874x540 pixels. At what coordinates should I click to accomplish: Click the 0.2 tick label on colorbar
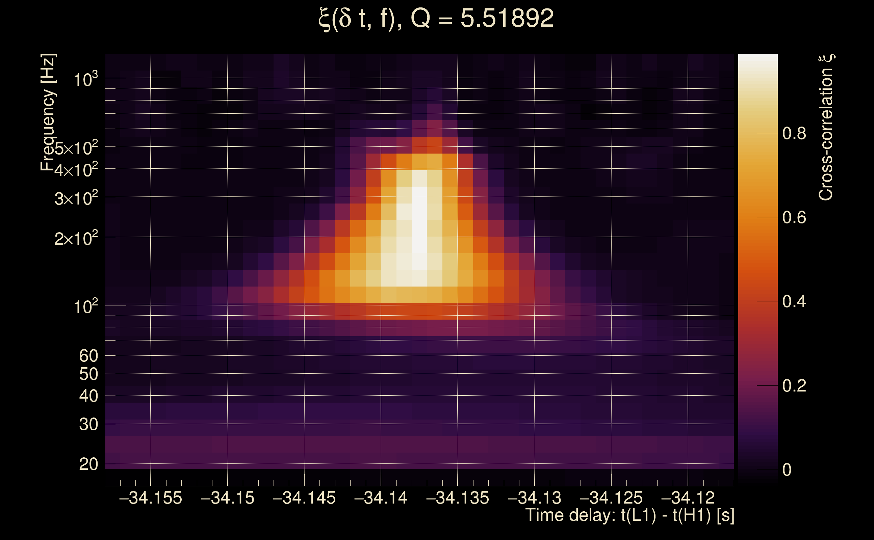794,386
